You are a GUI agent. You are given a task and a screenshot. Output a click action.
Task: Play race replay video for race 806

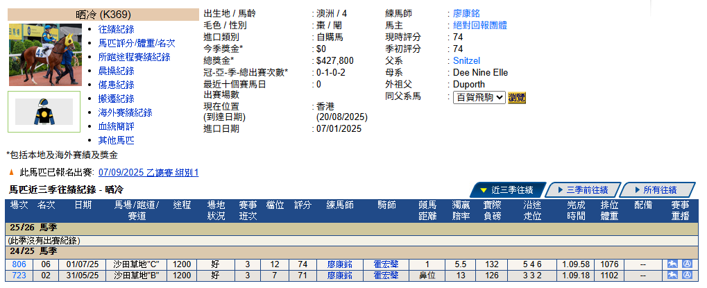coord(672,264)
